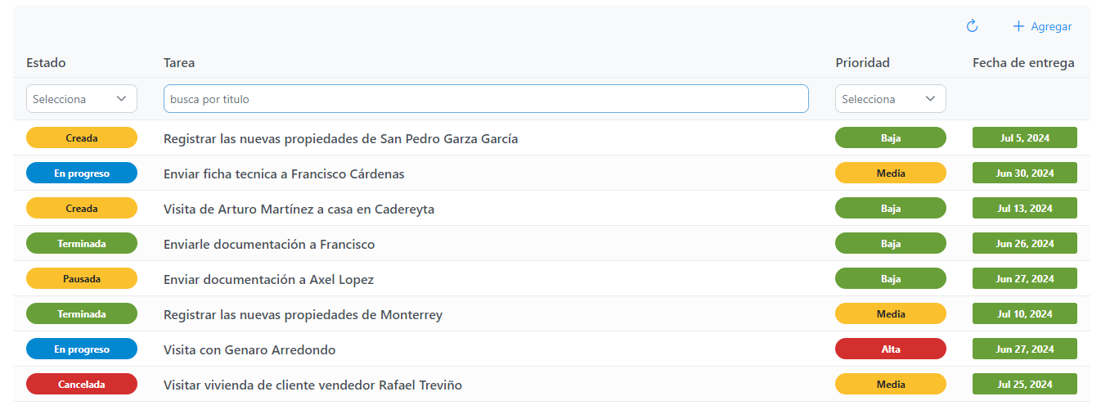This screenshot has height=410, width=1101.
Task: Open the Prioridad filter dropdown
Action: coord(891,99)
